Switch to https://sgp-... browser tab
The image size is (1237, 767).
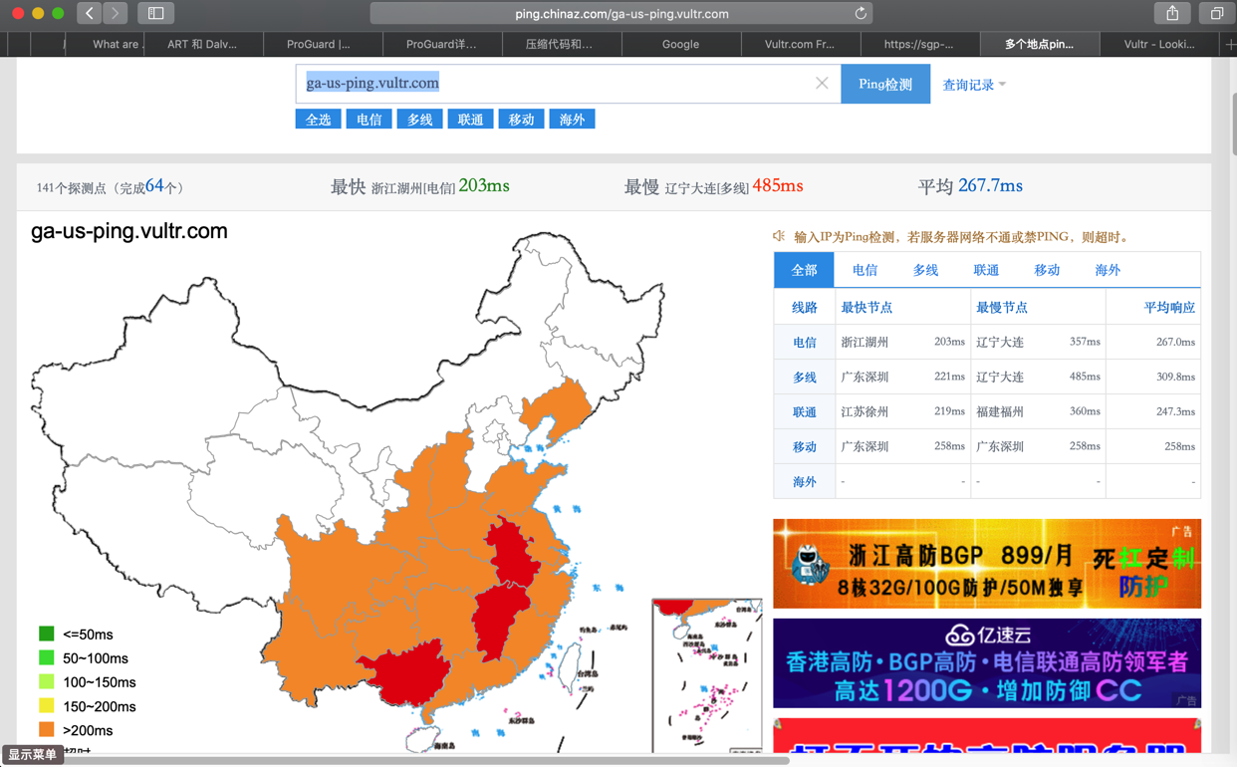920,44
